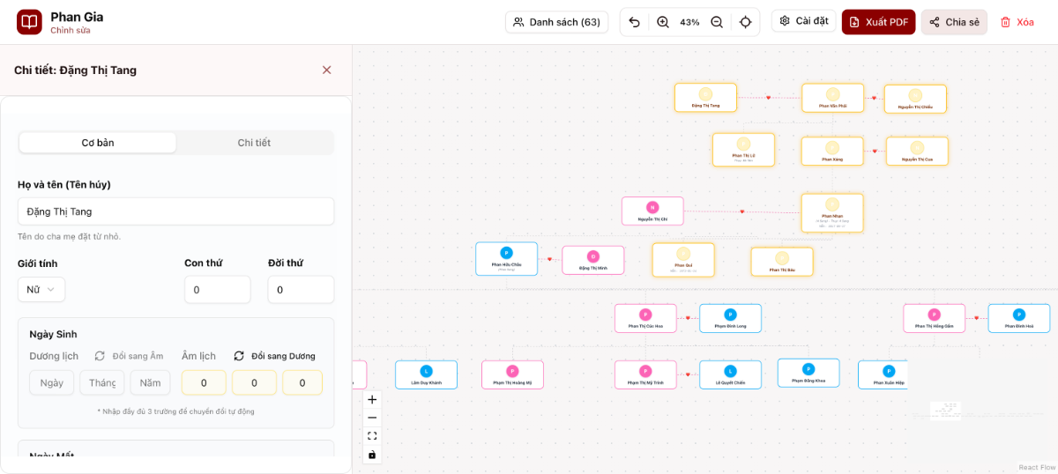Toggle the canvas lock icon
Viewport: 1058px width, 474px height.
click(x=372, y=455)
